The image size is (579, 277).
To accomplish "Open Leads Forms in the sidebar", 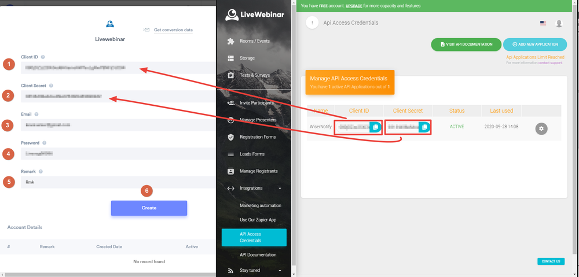I will (x=252, y=154).
